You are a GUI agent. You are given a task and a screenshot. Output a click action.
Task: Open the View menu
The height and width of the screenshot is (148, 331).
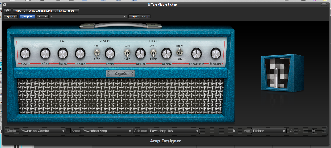click(20, 11)
